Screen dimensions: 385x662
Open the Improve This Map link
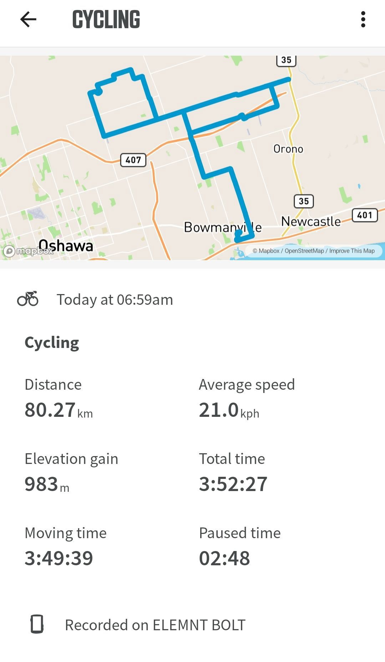click(x=352, y=251)
